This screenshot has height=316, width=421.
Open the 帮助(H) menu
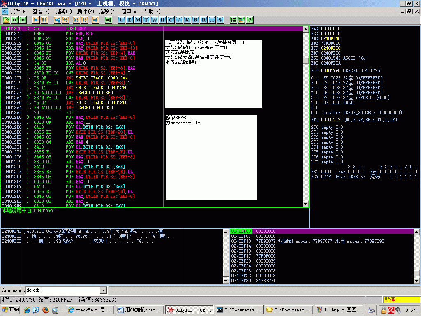(152, 12)
